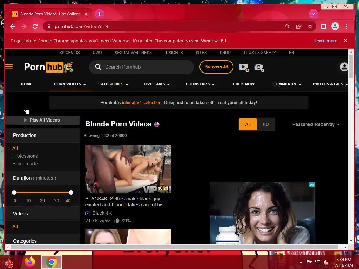Open Sexual Wellness in the top bar
Screen dimensions: 359x269
[x=133, y=53]
